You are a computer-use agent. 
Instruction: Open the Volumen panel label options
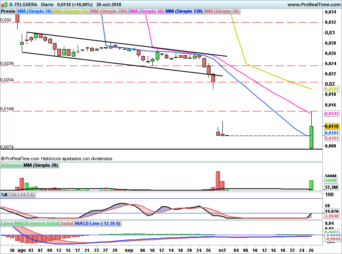coord(11,165)
